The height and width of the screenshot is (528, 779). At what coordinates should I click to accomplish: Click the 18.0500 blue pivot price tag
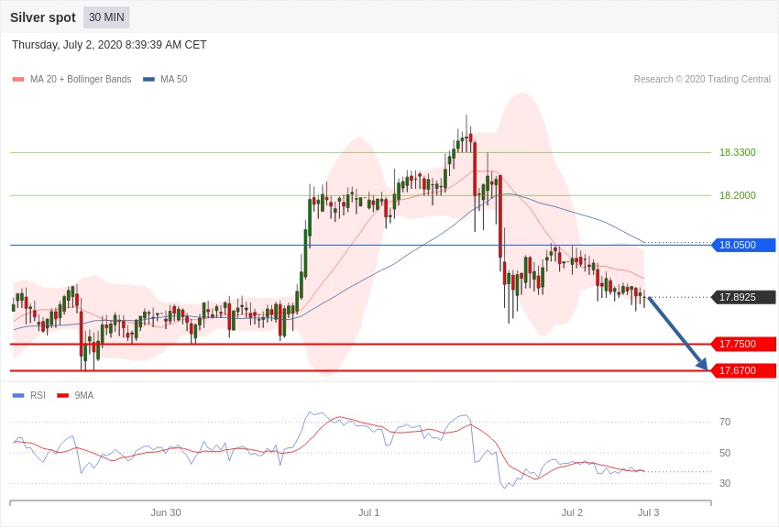click(x=744, y=245)
